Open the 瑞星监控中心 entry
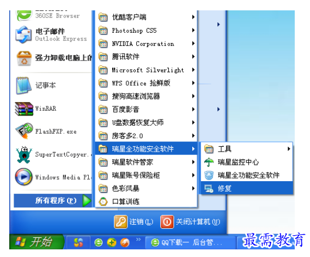This screenshot has height=257, width=310. 247,162
